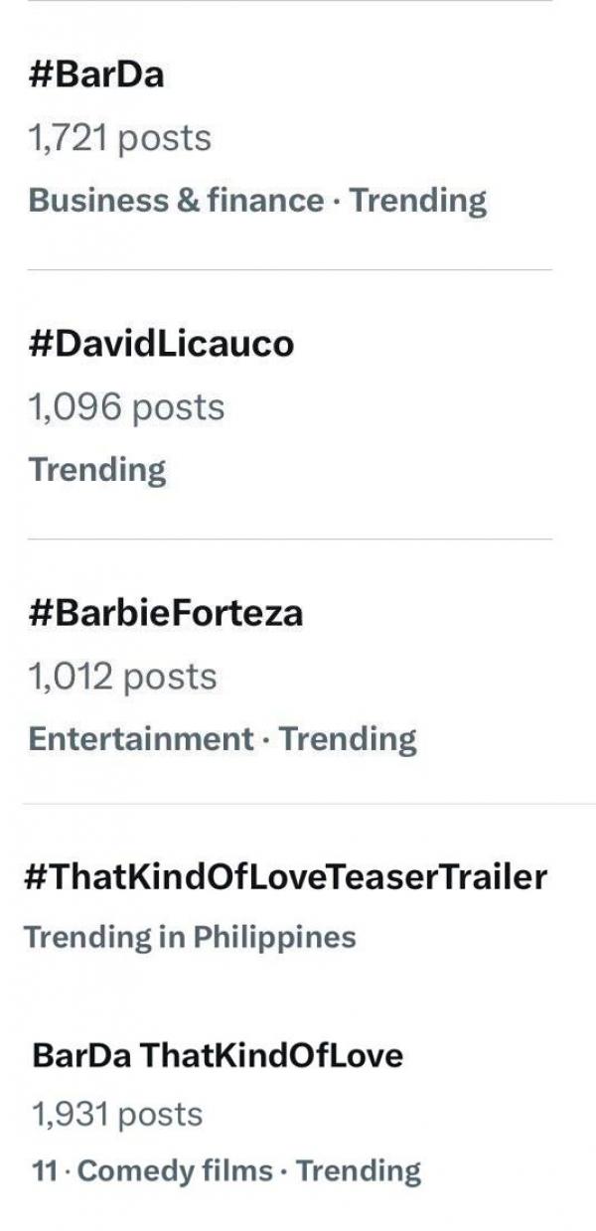Click the divider line between #BarDa and #DavidLicauco
Screen dimensions: 596x1231
click(x=289, y=269)
